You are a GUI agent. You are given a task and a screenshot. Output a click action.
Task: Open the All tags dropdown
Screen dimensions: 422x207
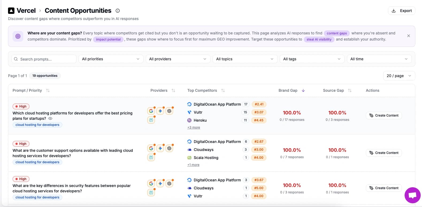coord(312,59)
